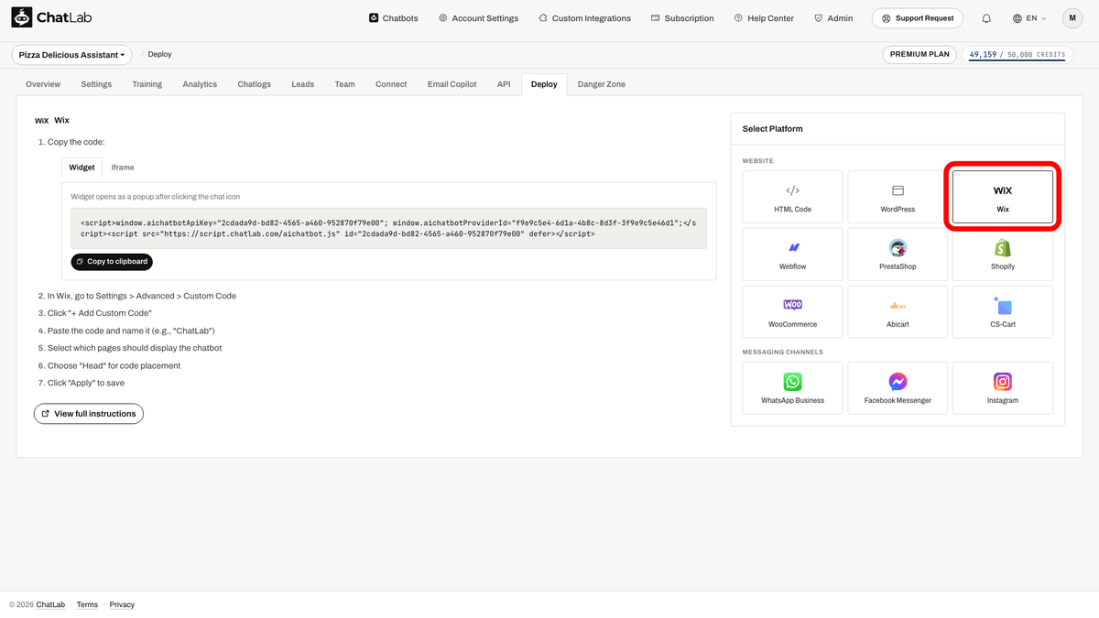The height and width of the screenshot is (618, 1099).
Task: Click the ChatLab robot logo icon
Action: [21, 17]
